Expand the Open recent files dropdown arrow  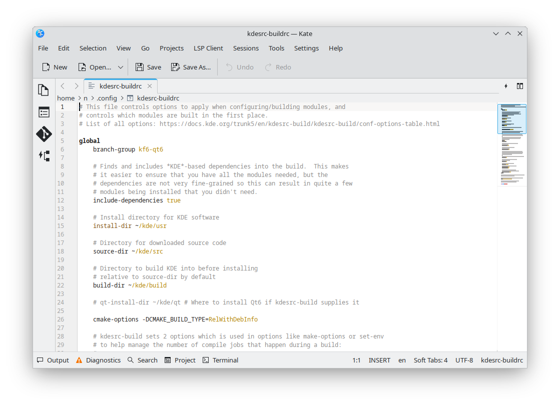[x=121, y=67]
